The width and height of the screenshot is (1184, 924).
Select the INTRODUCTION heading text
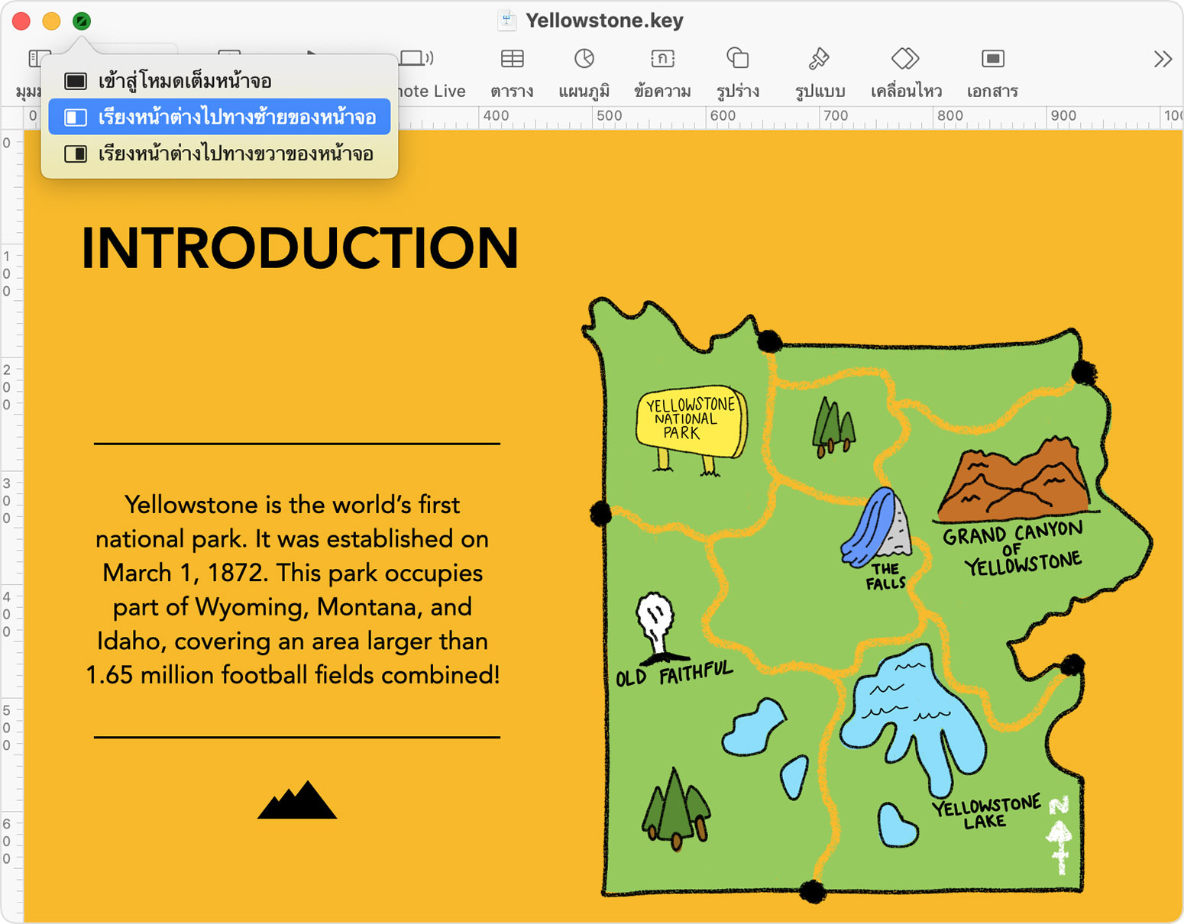tap(299, 248)
